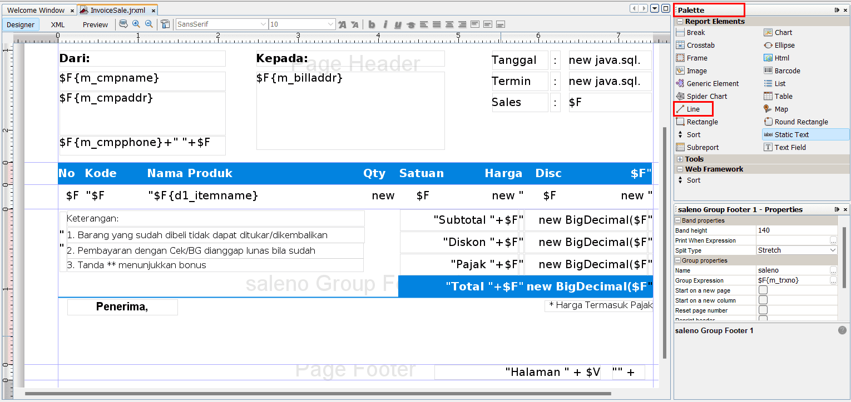Open the Preview view
The width and height of the screenshot is (851, 402).
point(95,24)
